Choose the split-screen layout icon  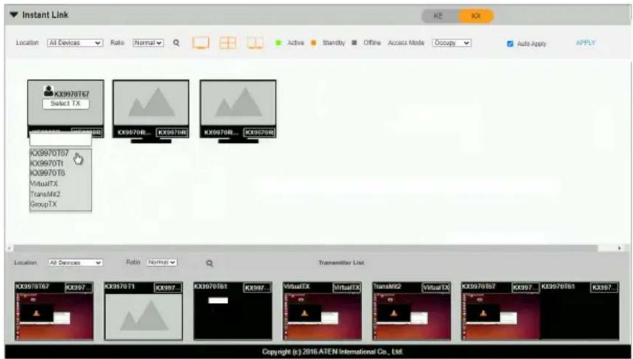pyautogui.click(x=255, y=43)
